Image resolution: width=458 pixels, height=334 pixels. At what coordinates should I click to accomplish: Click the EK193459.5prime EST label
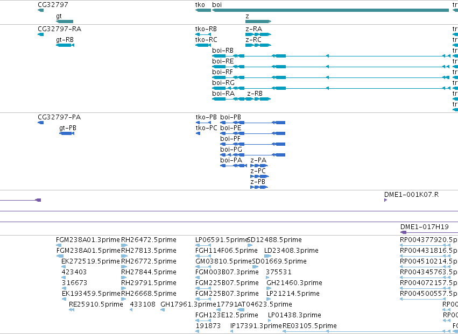coord(91,294)
